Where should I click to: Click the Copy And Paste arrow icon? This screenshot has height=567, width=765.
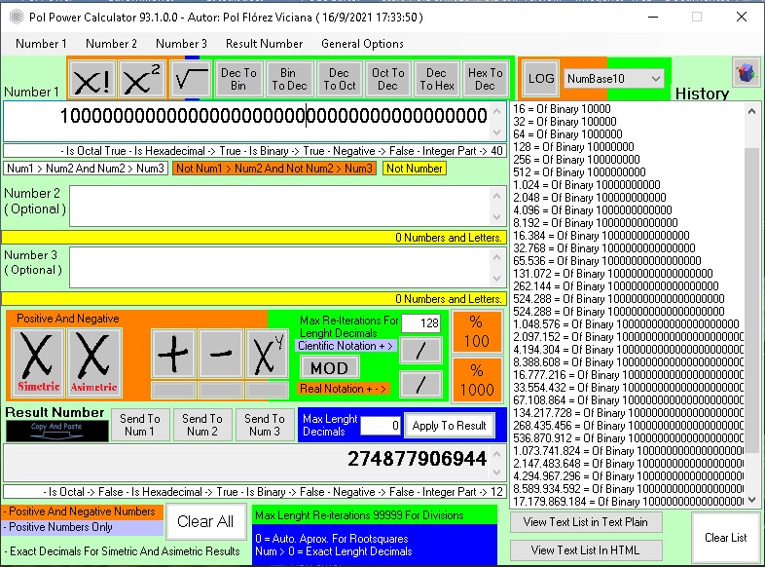(x=56, y=431)
